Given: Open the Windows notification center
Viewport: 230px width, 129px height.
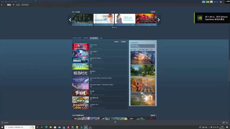Looking at the screenshot, I should pyautogui.click(x=227, y=127).
